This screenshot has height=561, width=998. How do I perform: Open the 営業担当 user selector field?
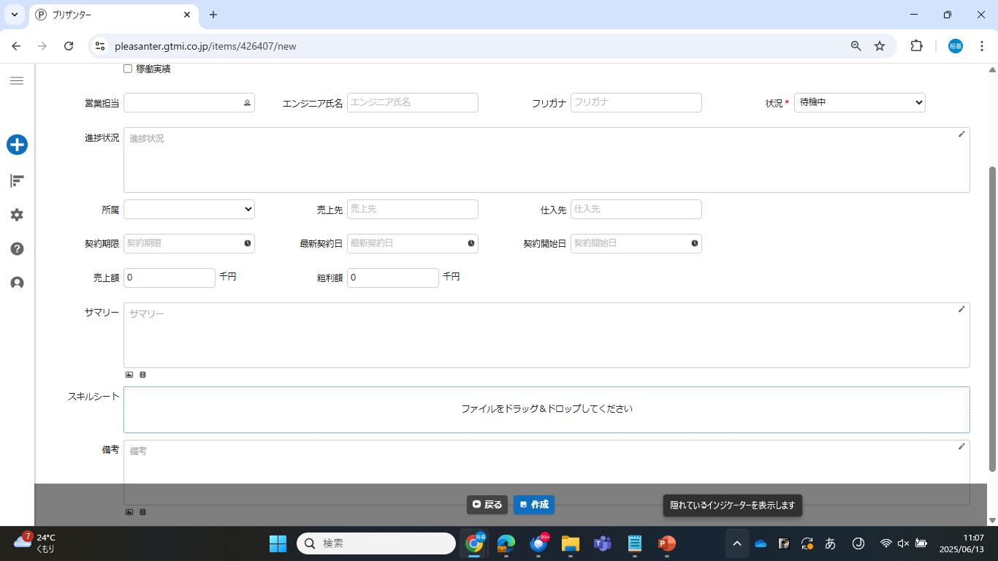pyautogui.click(x=188, y=103)
